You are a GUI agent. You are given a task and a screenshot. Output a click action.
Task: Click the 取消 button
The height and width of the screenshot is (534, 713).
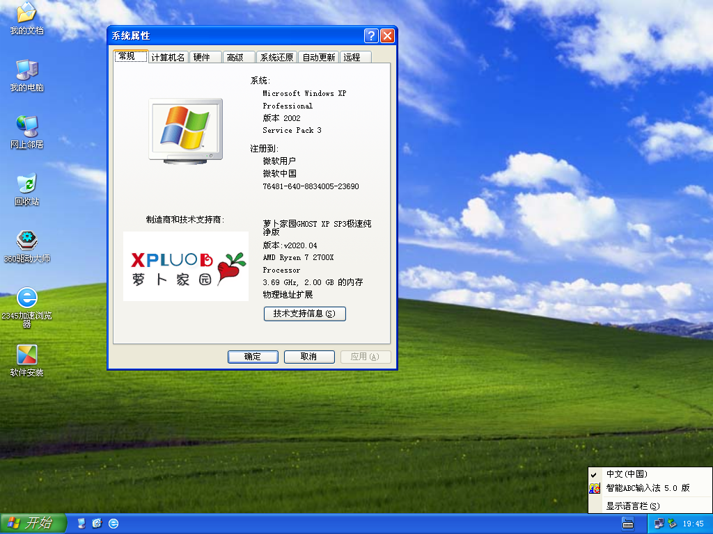(308, 357)
